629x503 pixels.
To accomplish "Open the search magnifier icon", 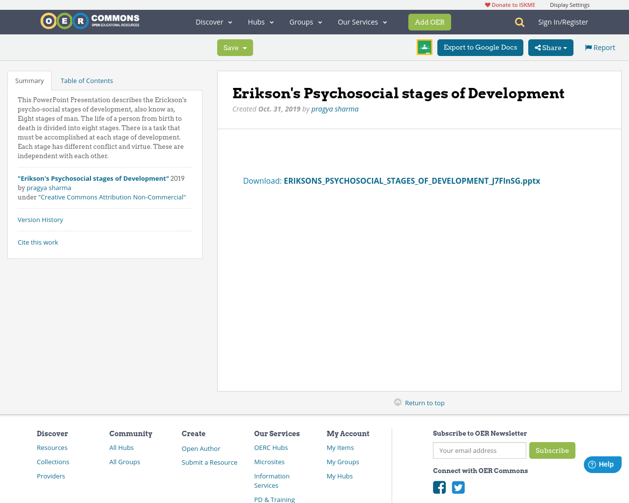I will coord(519,22).
